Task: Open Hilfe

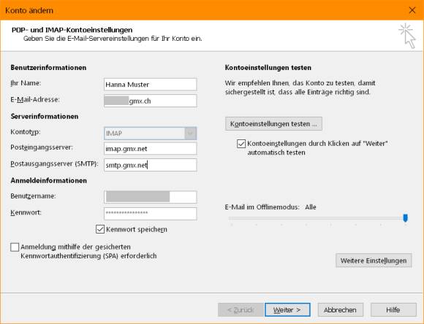Action: pyautogui.click(x=393, y=309)
